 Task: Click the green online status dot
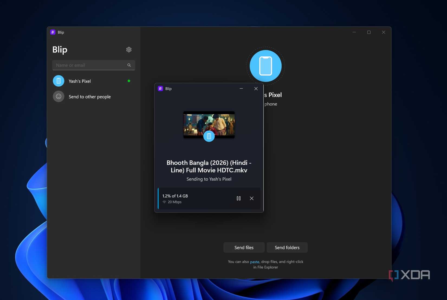pos(129,81)
